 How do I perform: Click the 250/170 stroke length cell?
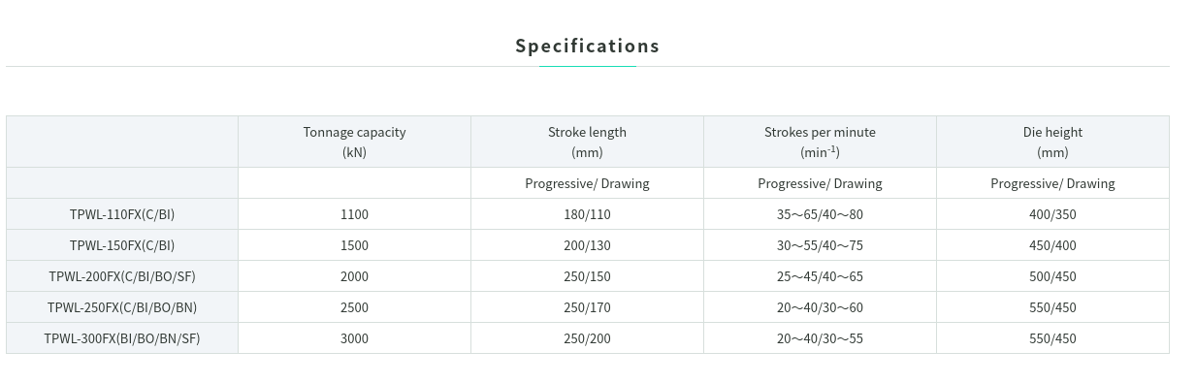[x=588, y=307]
